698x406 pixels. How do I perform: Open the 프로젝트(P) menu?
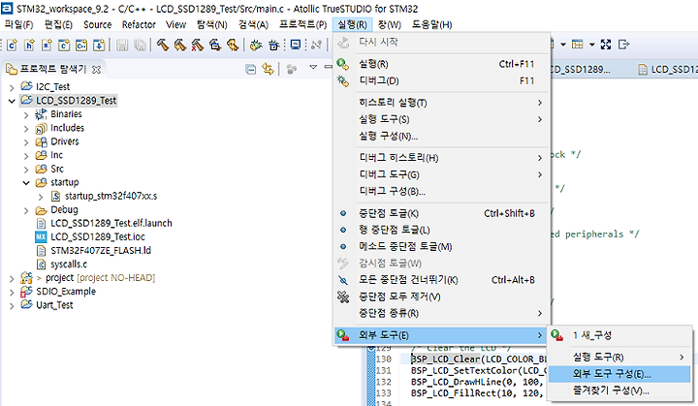point(303,24)
